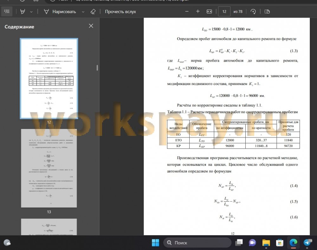Click table cell value 11840 in ЕТО row
This screenshot has width=317, height=250.
(x=288, y=140)
